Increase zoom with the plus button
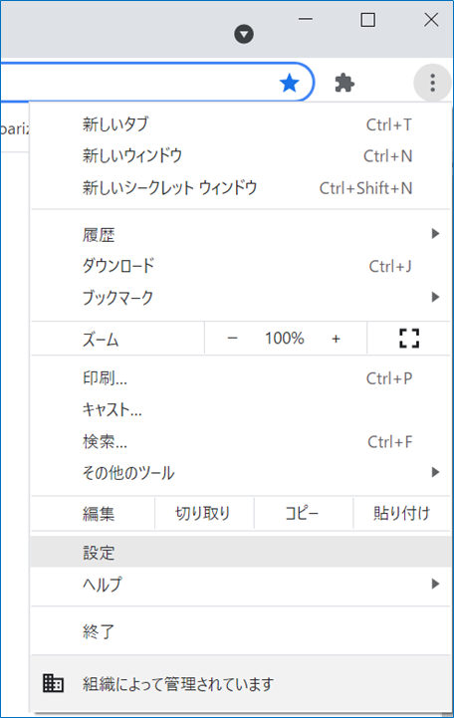Screen dimensions: 454x718 tap(336, 339)
